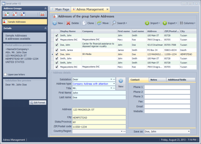Viewport: 201px width, 144px height.
Task: Open the Additional fields tab
Action: click(181, 79)
